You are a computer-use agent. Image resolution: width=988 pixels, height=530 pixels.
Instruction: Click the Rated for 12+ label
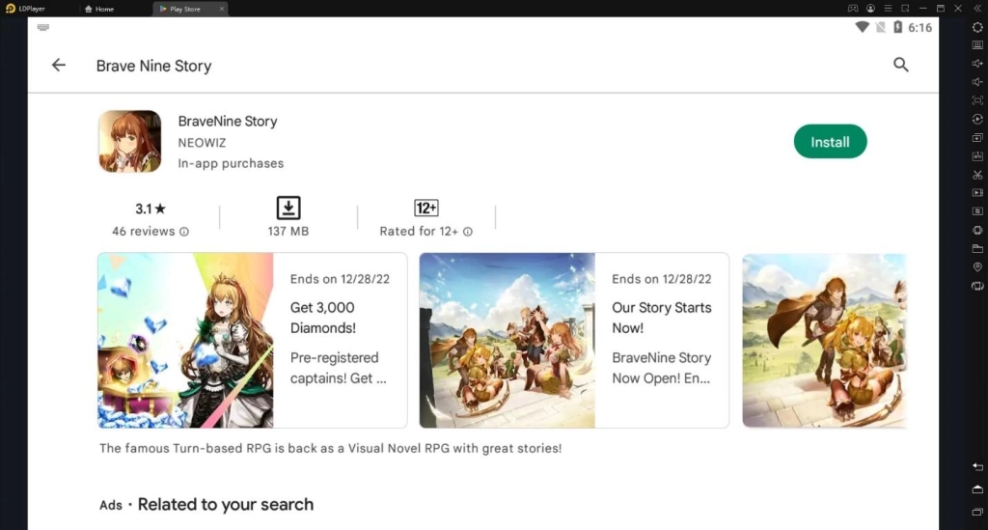point(419,232)
